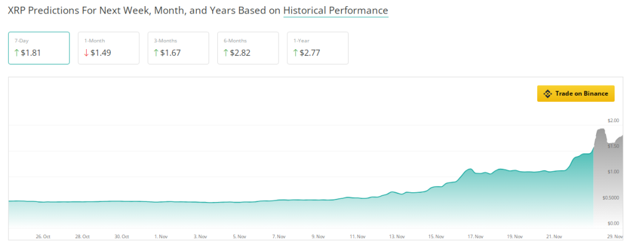Click the 26. Oct date label
This screenshot has width=630, height=248.
pos(44,236)
